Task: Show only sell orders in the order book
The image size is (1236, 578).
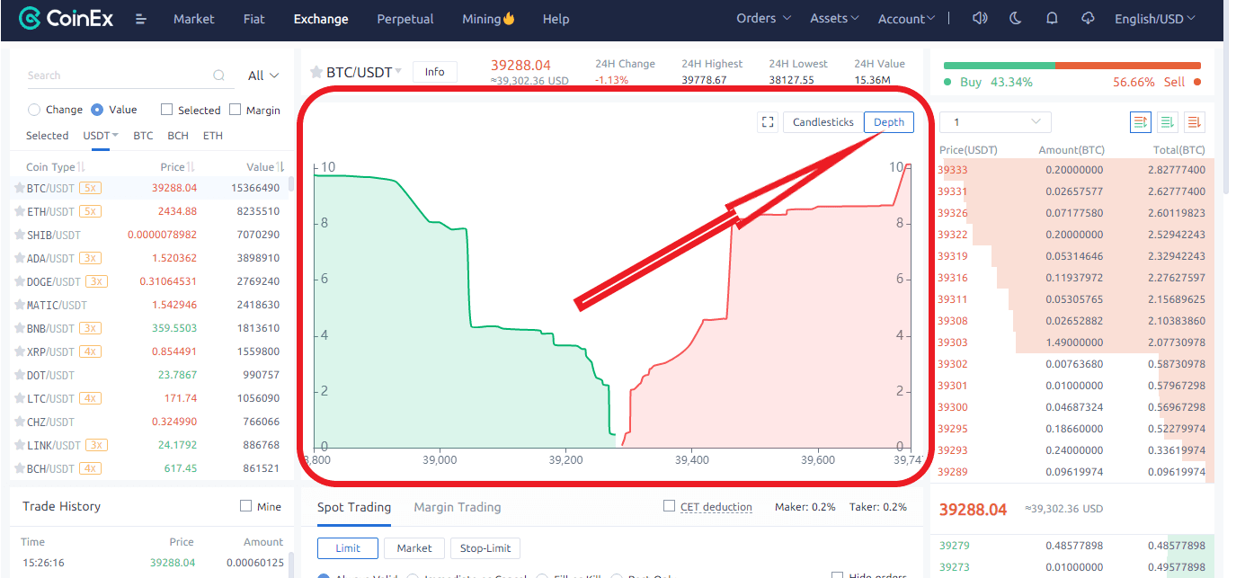Action: point(1195,121)
